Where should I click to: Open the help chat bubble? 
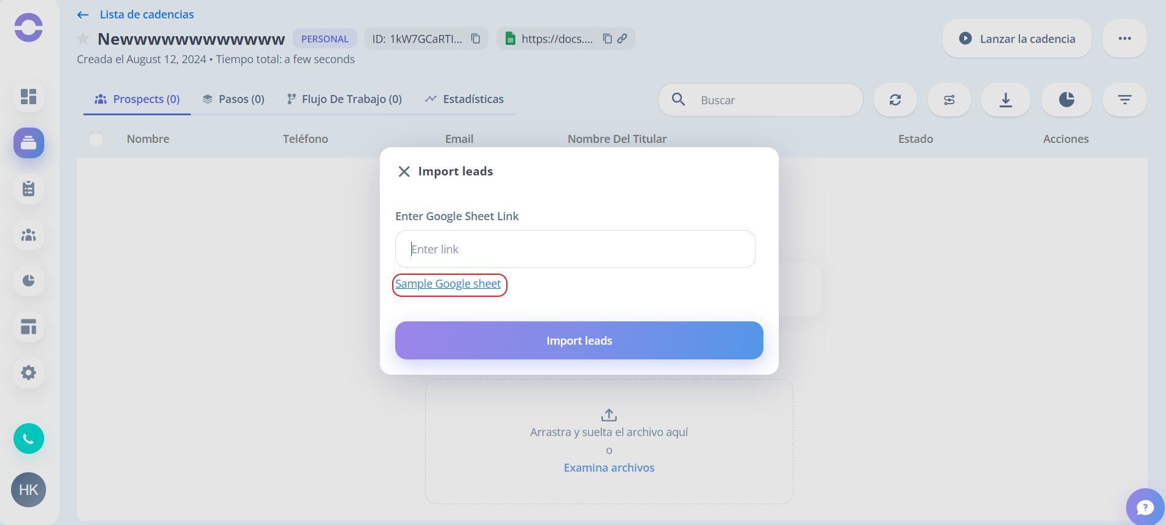point(1145,507)
